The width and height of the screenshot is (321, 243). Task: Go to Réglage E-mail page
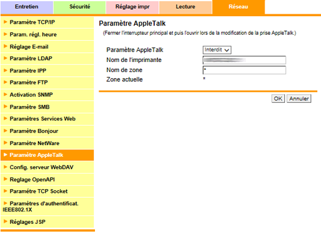pyautogui.click(x=47, y=46)
